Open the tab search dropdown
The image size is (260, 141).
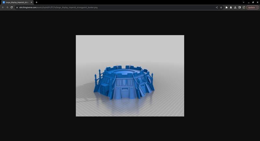click(x=243, y=2)
